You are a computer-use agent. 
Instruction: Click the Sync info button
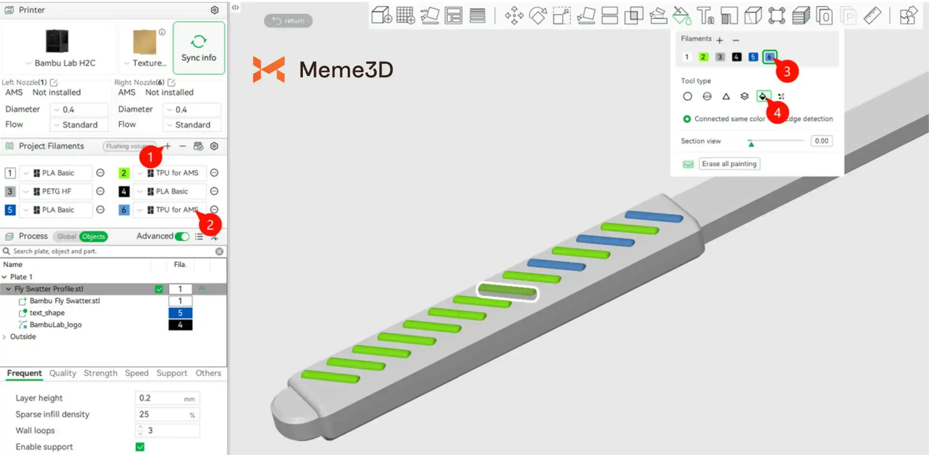tap(198, 48)
